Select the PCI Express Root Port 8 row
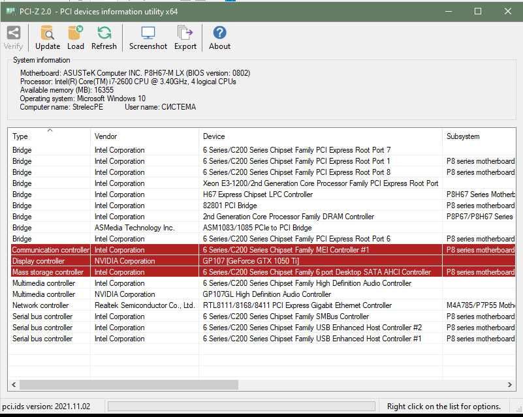This screenshot has width=523, height=417. (x=263, y=172)
